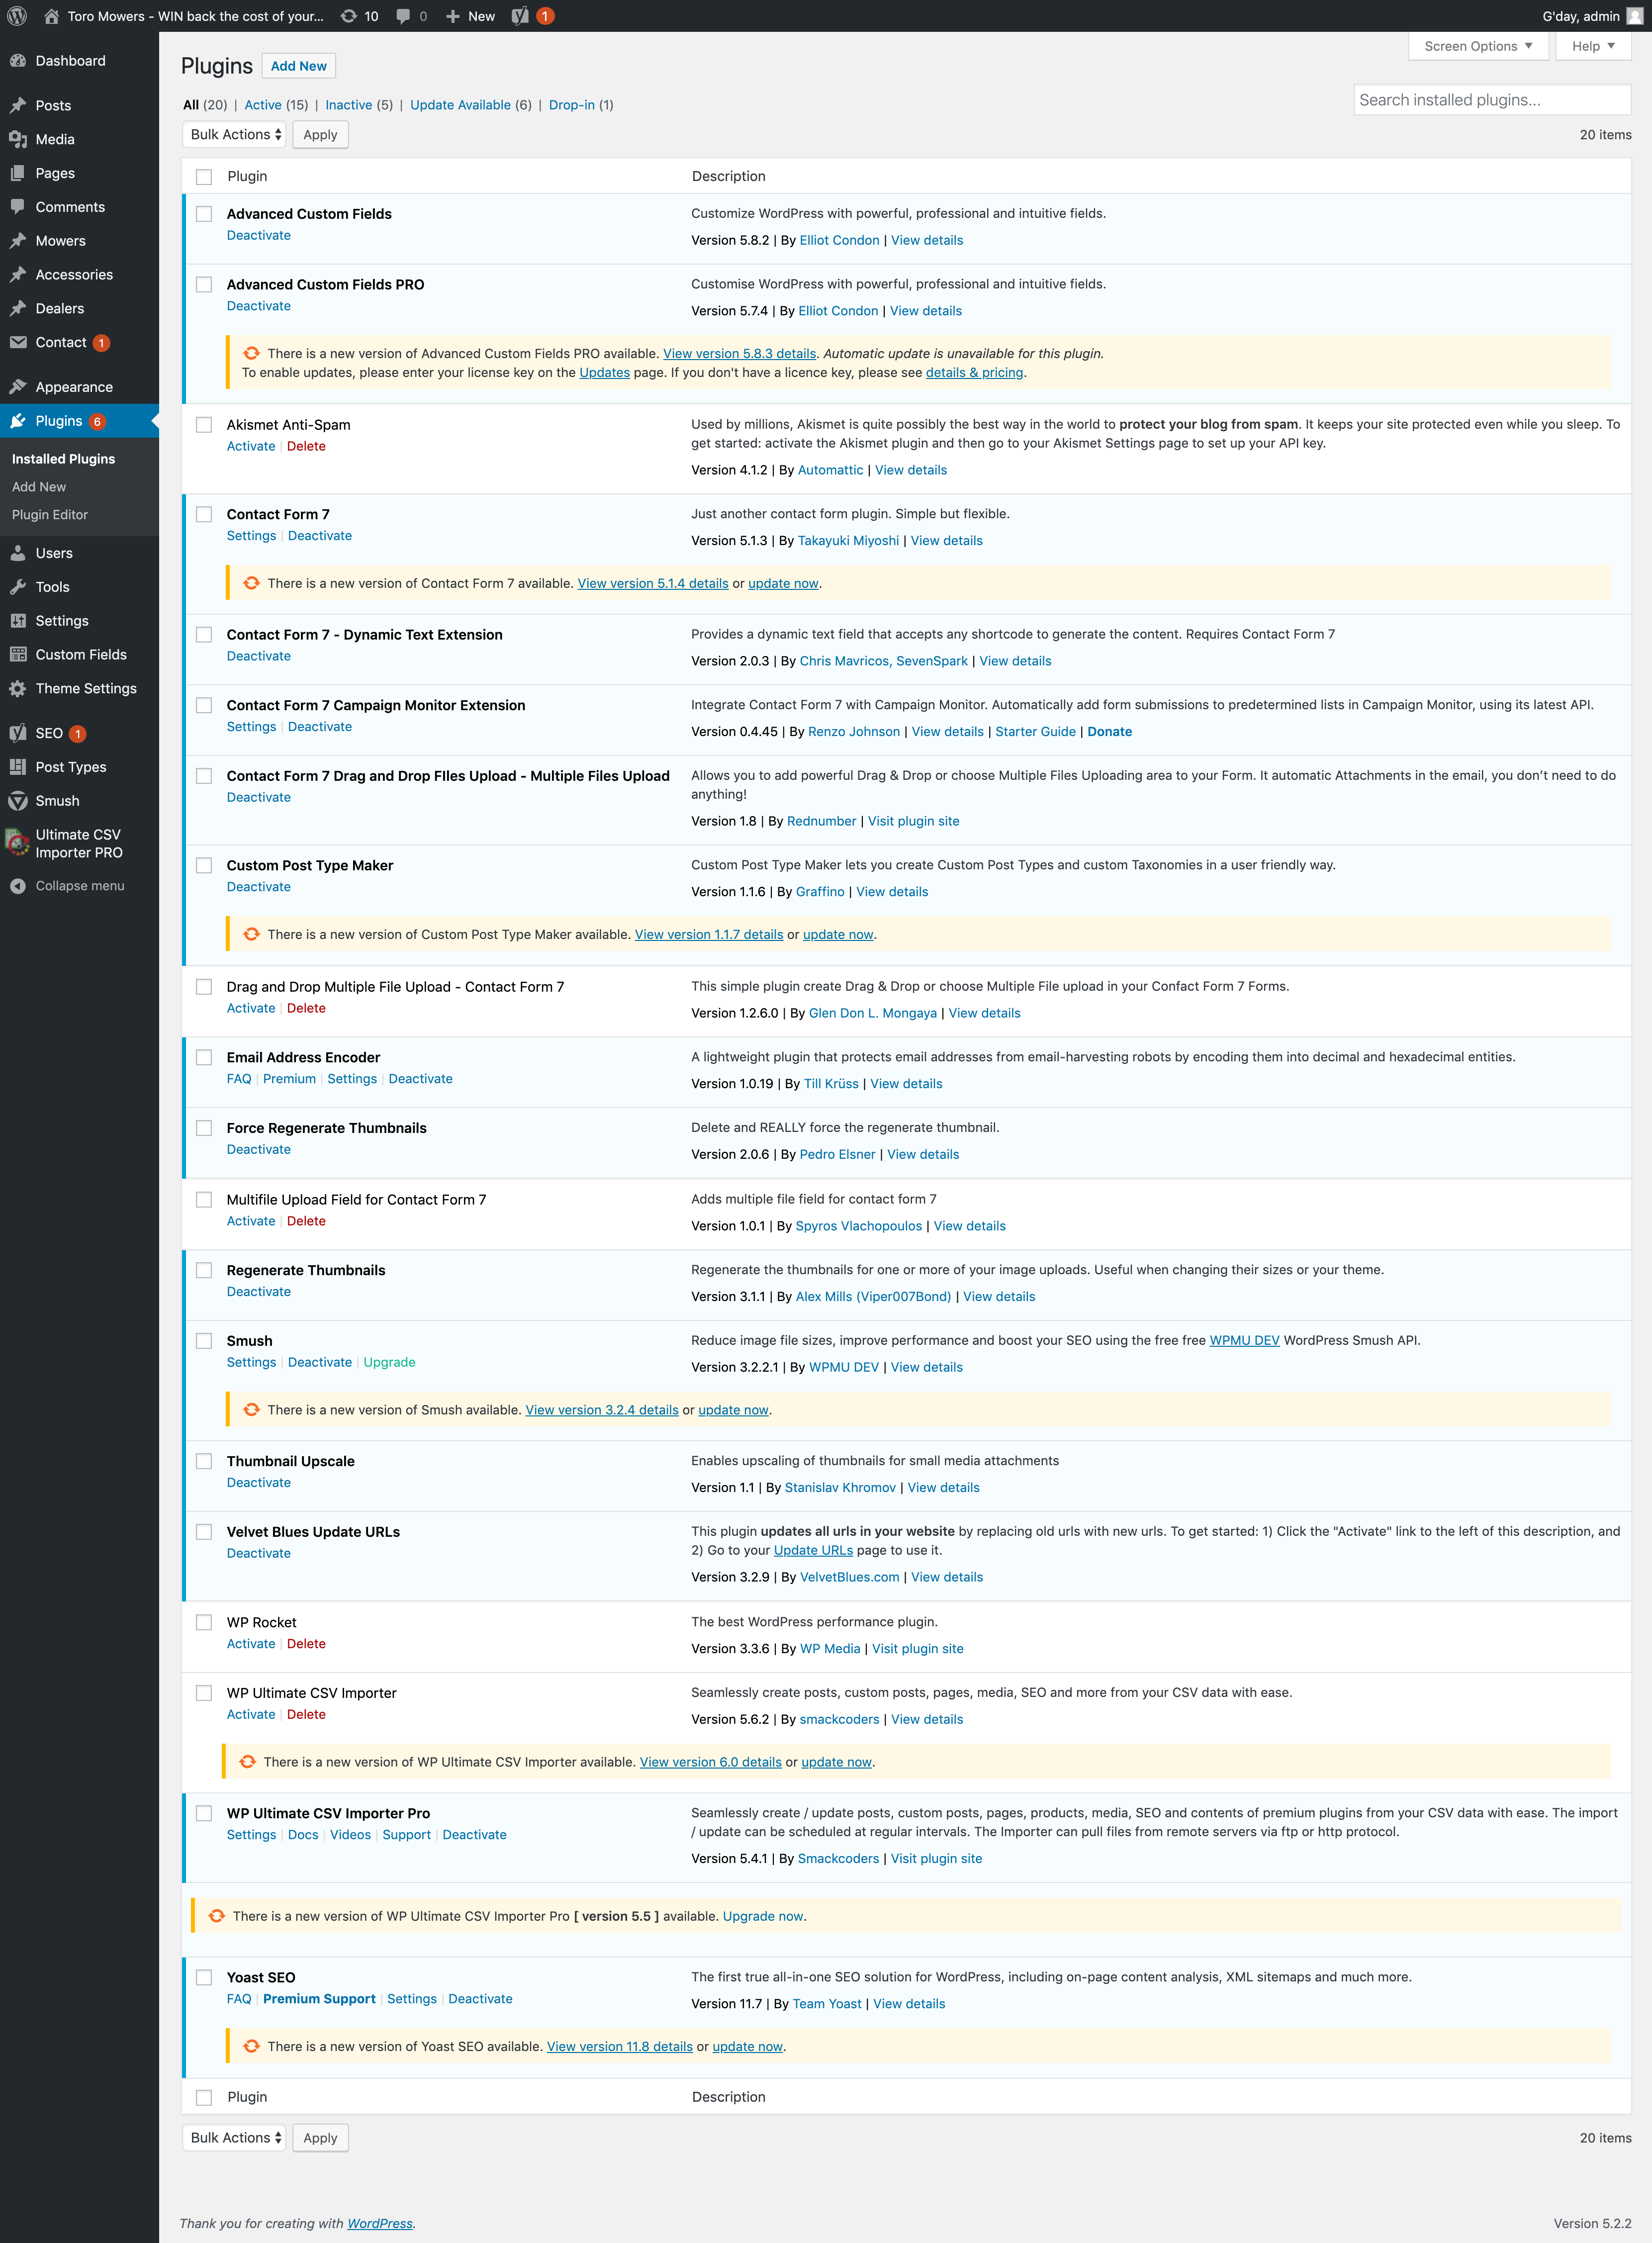The height and width of the screenshot is (2243, 1652).
Task: Click the Settings sliders icon in sidebar
Action: pyautogui.click(x=18, y=621)
